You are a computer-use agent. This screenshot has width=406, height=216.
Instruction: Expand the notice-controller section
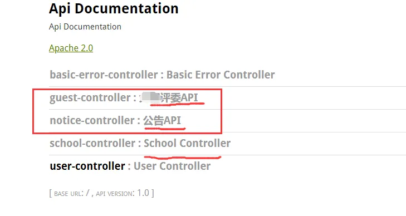click(92, 121)
